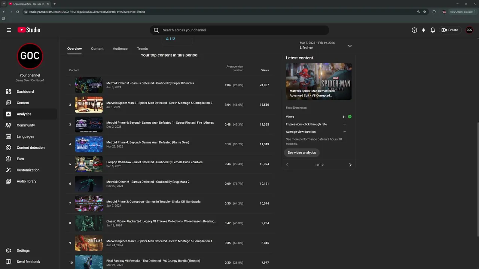Viewport: 479px width, 269px height.
Task: Open the tab search dropdown arrow
Action: click(x=3, y=4)
